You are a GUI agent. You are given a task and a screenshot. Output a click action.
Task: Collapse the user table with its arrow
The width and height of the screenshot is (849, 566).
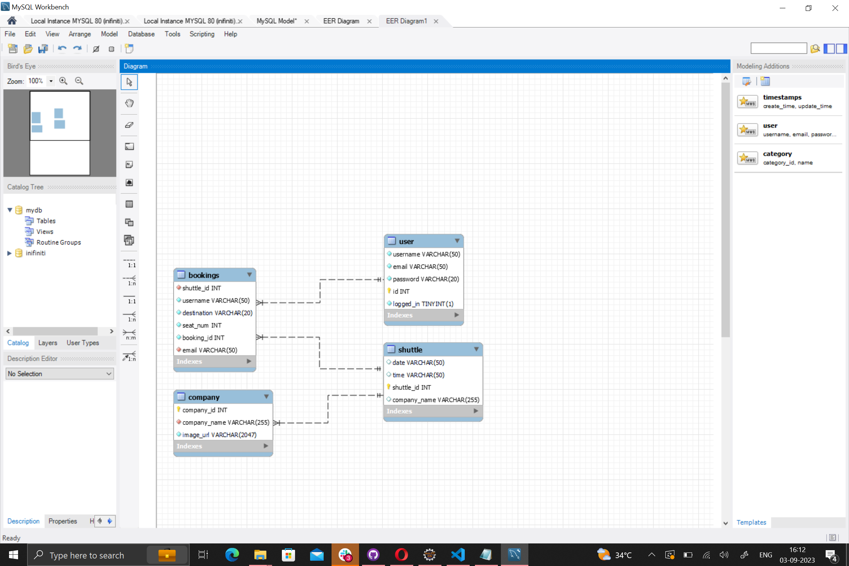pyautogui.click(x=457, y=241)
